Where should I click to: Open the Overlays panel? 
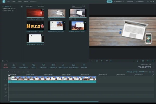tap(43, 66)
